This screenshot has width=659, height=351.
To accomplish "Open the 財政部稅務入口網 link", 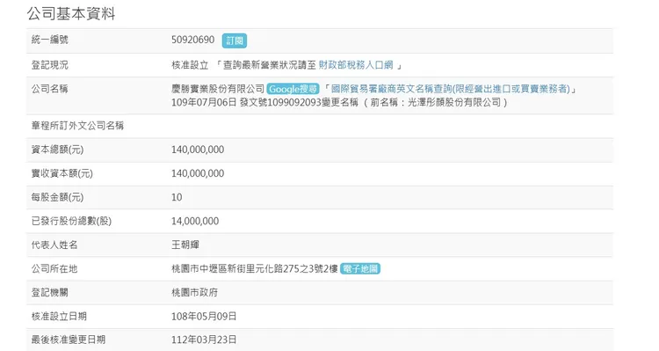I will (x=356, y=65).
